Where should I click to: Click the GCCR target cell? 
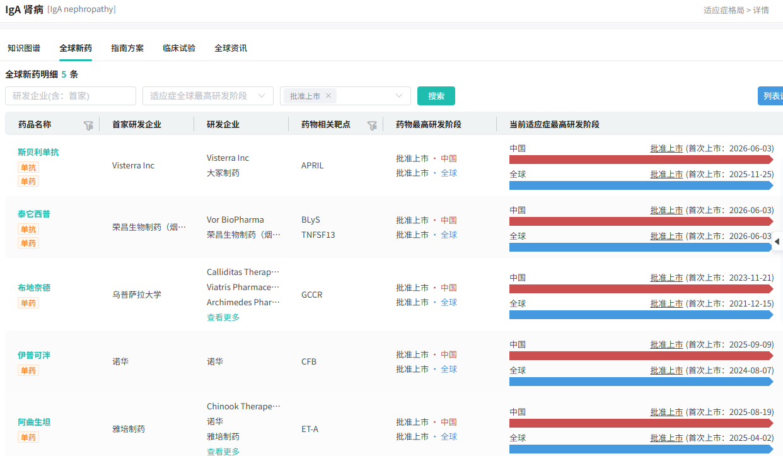pyautogui.click(x=312, y=295)
